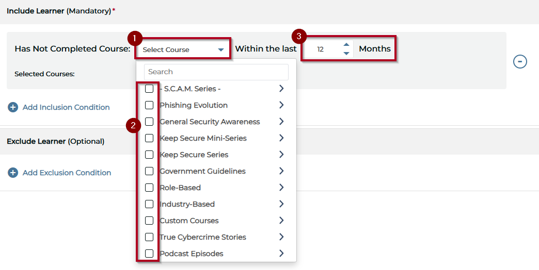Click the remove condition minus icon
Image resolution: width=539 pixels, height=270 pixels.
click(x=520, y=62)
